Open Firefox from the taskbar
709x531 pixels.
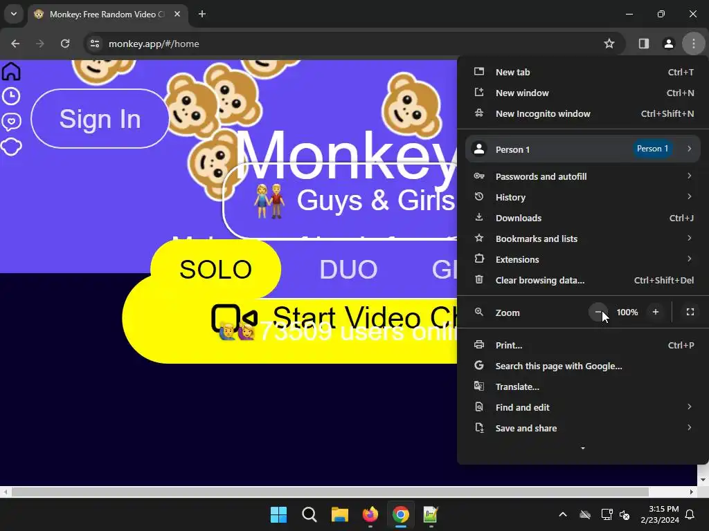click(370, 514)
